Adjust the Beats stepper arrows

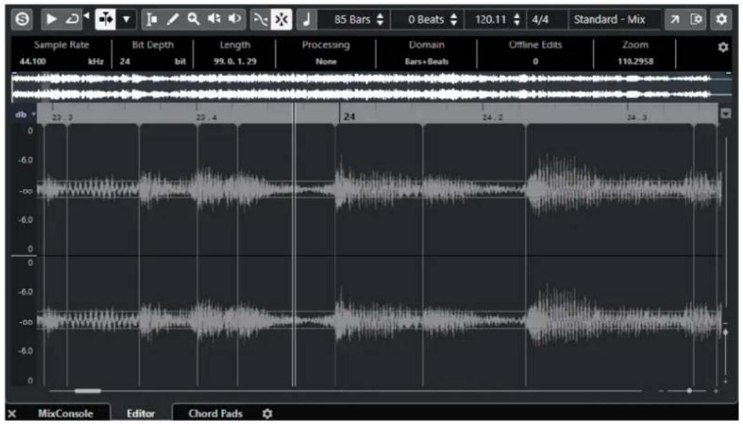(x=454, y=19)
